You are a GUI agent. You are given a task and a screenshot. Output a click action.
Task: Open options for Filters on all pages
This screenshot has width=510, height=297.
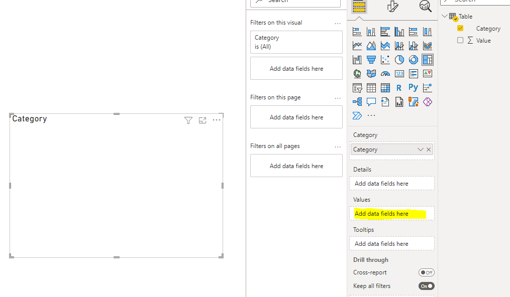coord(338,146)
